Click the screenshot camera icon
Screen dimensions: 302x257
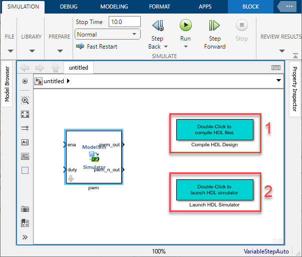[25, 209]
